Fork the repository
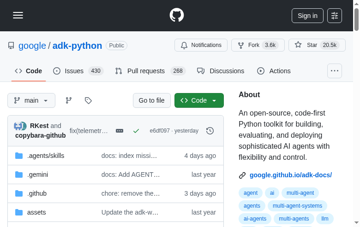Screen dimensions: 360x227 [258, 45]
